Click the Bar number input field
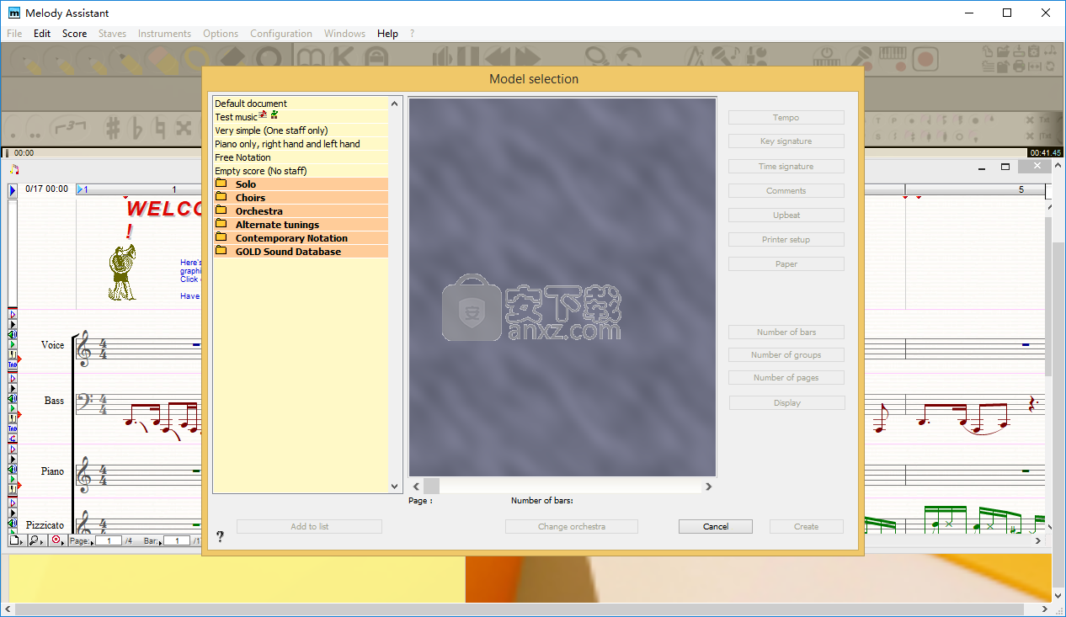The height and width of the screenshot is (617, 1066). tap(177, 540)
